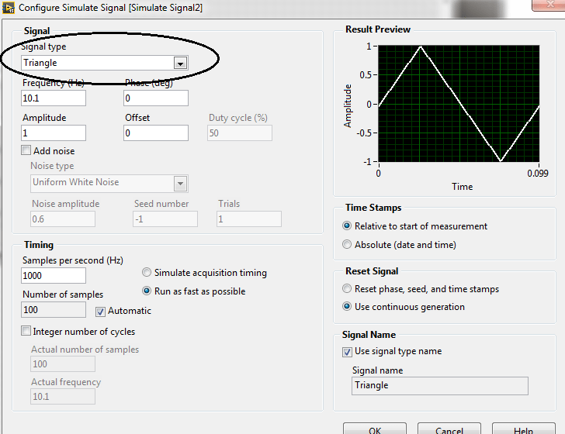Click the LabVIEW icon in title bar

[x=9, y=8]
